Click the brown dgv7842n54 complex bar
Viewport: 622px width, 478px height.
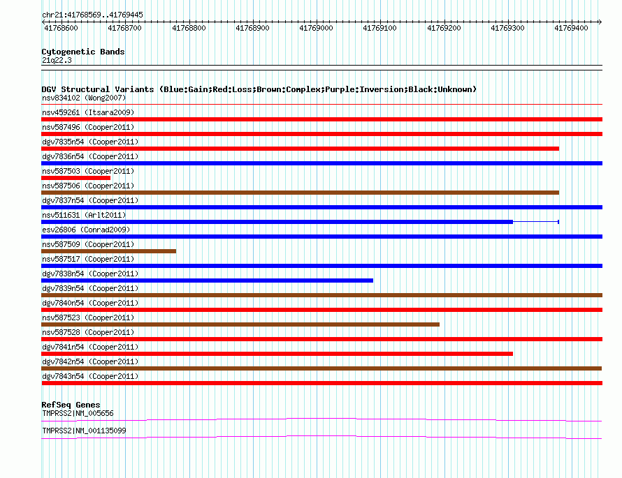click(321, 368)
